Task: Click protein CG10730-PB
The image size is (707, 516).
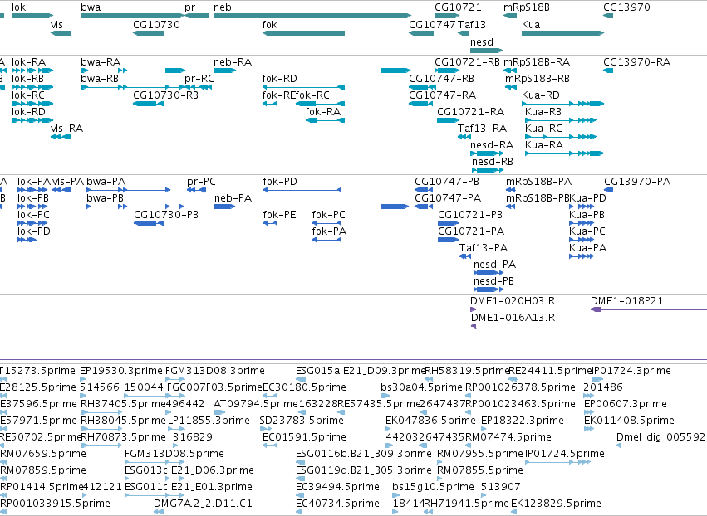Action: pos(166,215)
